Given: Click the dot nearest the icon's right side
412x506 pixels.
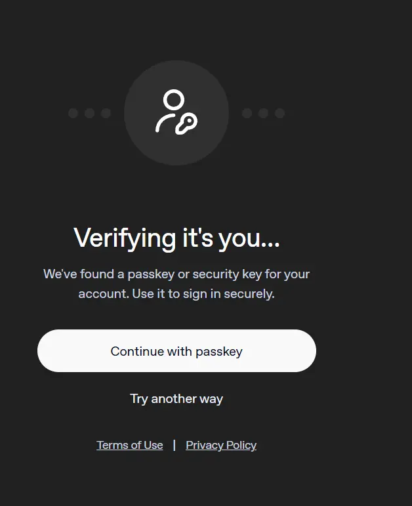Looking at the screenshot, I should point(247,114).
